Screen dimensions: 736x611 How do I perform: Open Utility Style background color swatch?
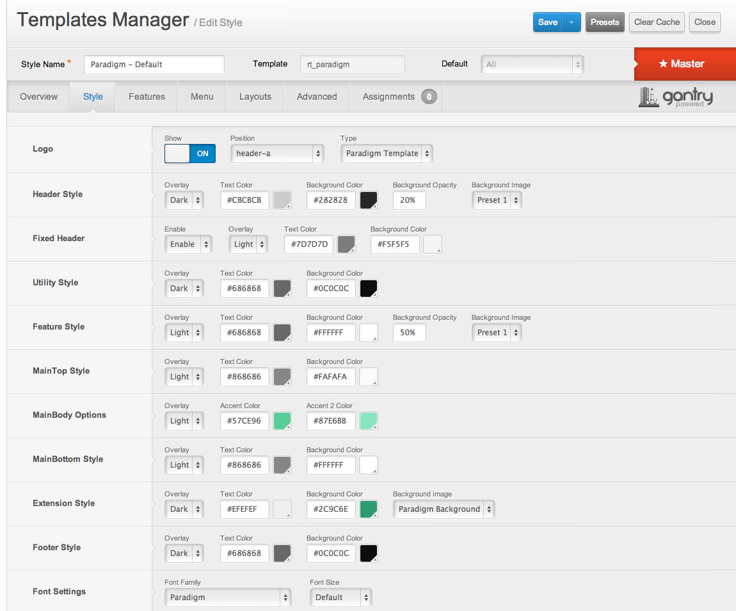(369, 288)
